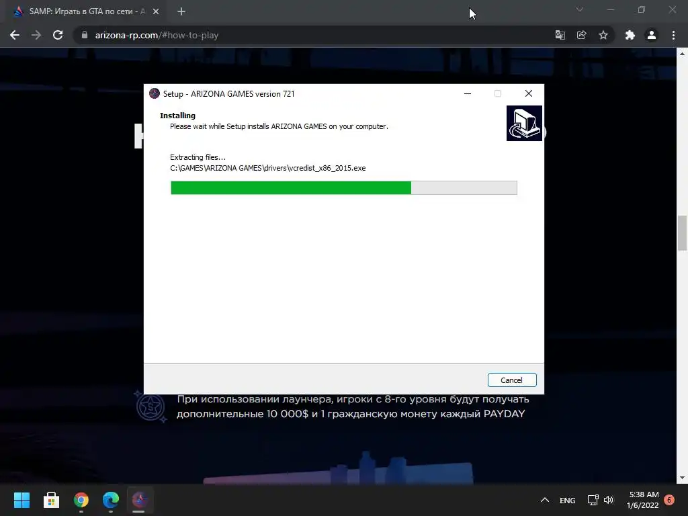The width and height of the screenshot is (688, 516).
Task: Bookmark this page with star icon
Action: 603,35
